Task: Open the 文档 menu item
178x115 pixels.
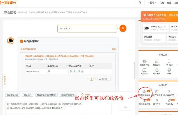Action: coord(162,3)
